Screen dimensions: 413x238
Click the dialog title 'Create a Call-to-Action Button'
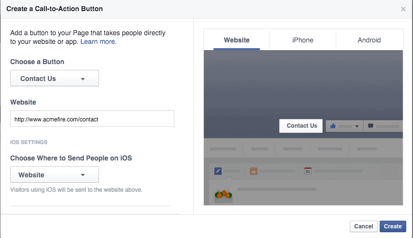pos(55,9)
